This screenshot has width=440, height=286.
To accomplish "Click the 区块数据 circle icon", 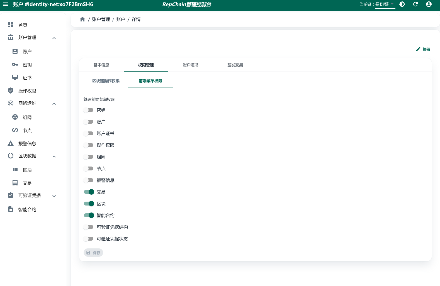I will pyautogui.click(x=11, y=156).
